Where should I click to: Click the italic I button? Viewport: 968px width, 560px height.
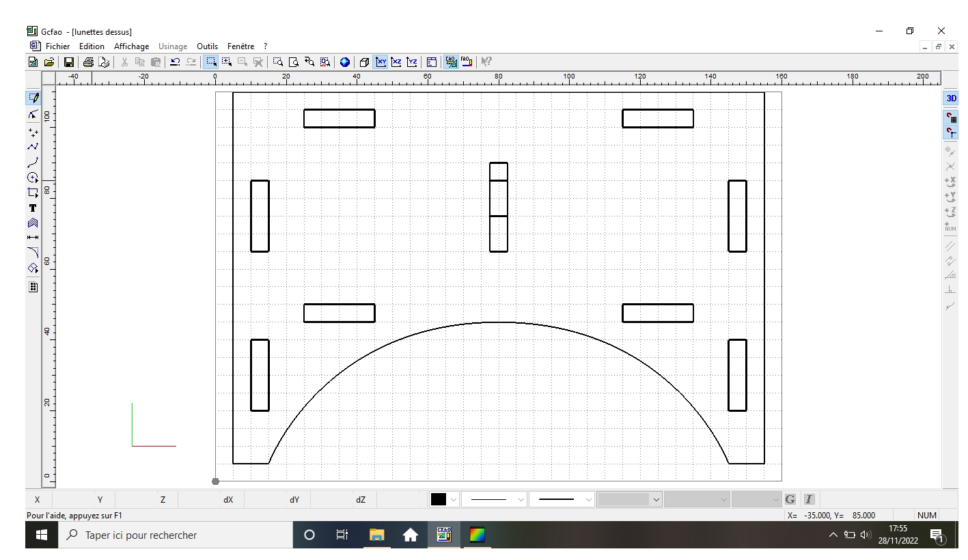pyautogui.click(x=806, y=500)
